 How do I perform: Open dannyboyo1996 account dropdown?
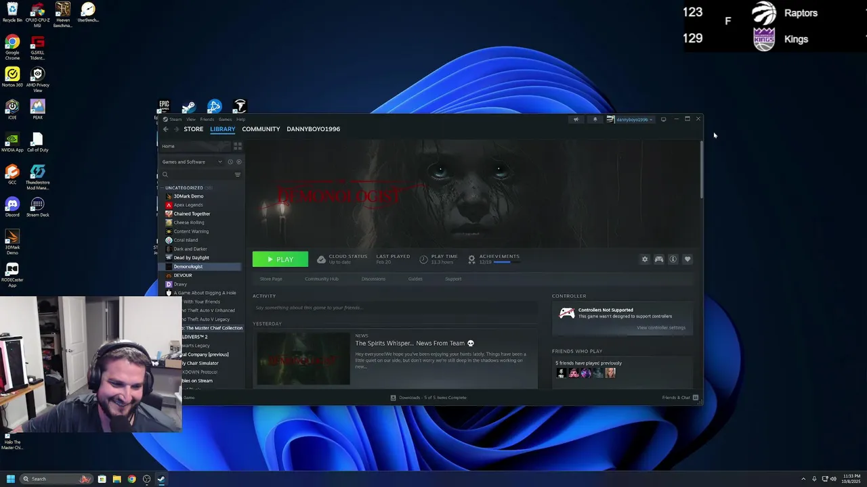[x=631, y=119]
